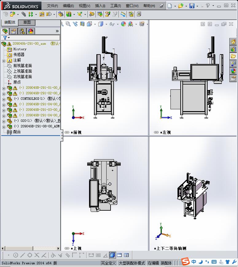Open the 帮助(H) menu

149,6
